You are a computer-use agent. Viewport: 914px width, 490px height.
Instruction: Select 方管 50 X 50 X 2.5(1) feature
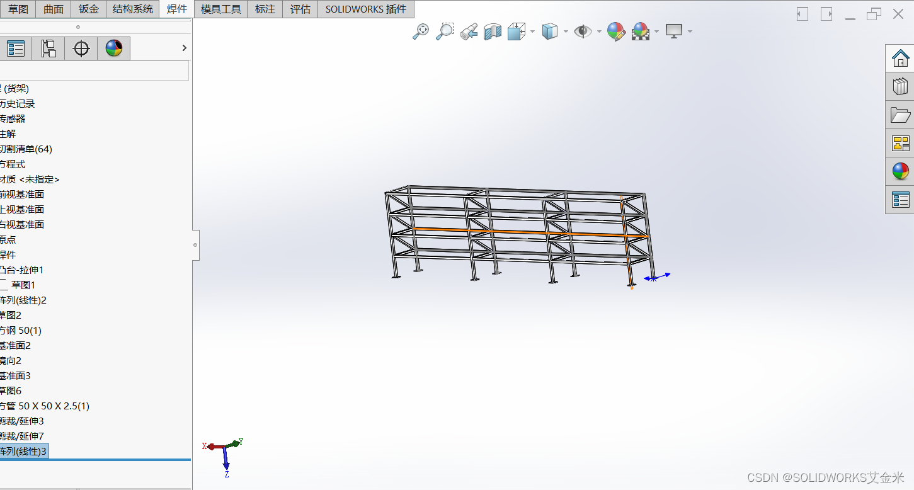(45, 406)
